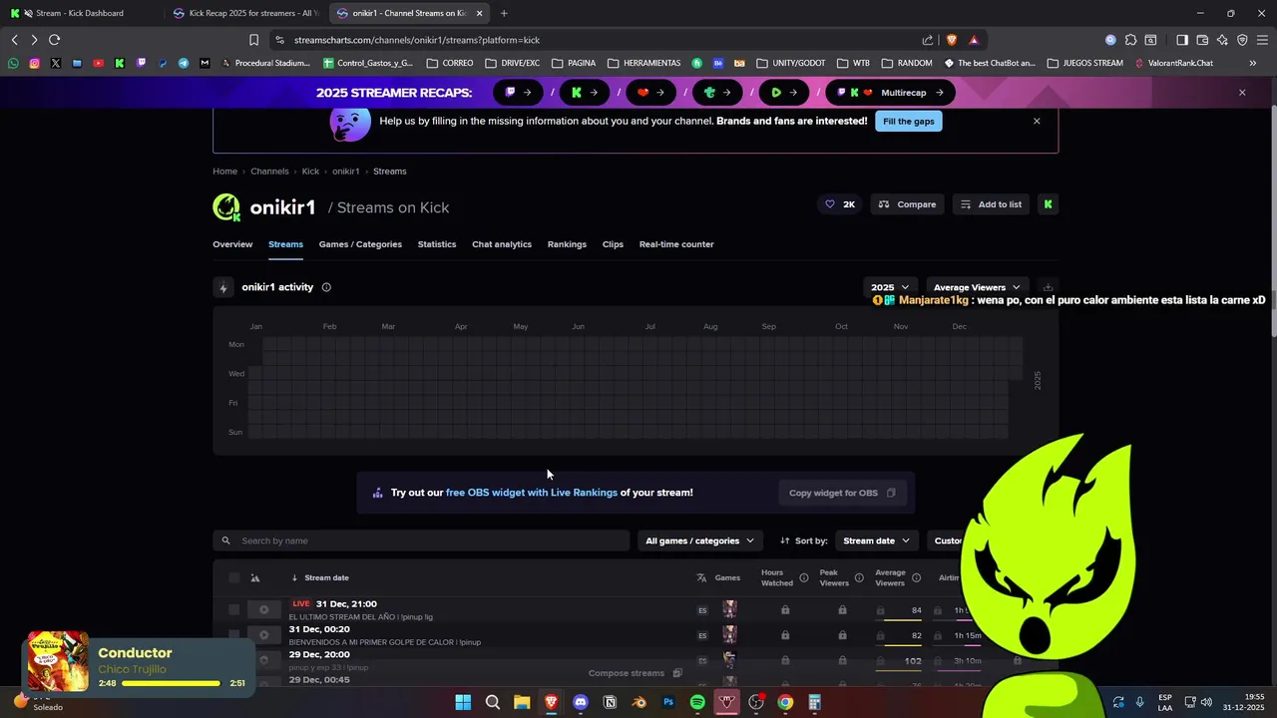The height and width of the screenshot is (718, 1277).
Task: Open the Multirecap option in banner
Action: (890, 93)
